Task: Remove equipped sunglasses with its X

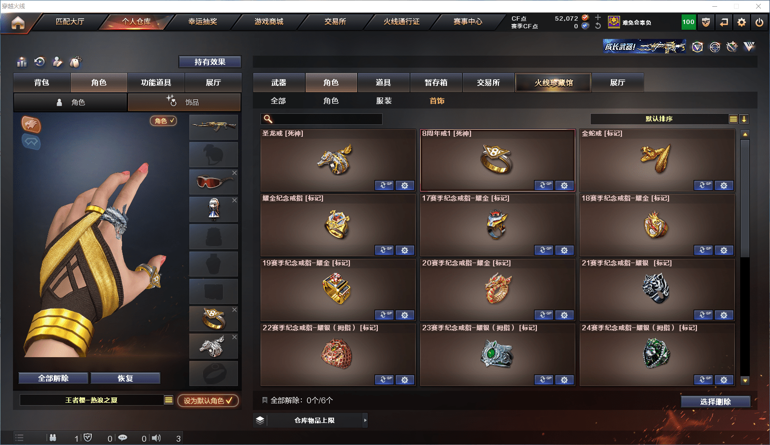Action: (235, 173)
